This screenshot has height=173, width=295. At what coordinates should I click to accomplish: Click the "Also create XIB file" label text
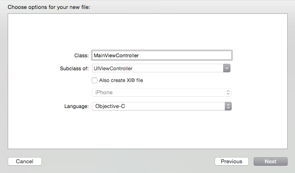tap(121, 80)
